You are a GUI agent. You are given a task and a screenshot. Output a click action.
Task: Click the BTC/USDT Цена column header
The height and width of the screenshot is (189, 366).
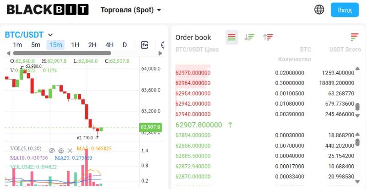(x=197, y=49)
